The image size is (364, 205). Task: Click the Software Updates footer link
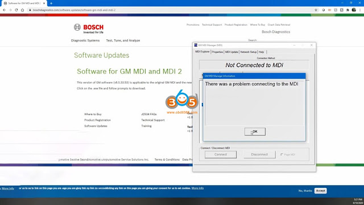tap(96, 126)
